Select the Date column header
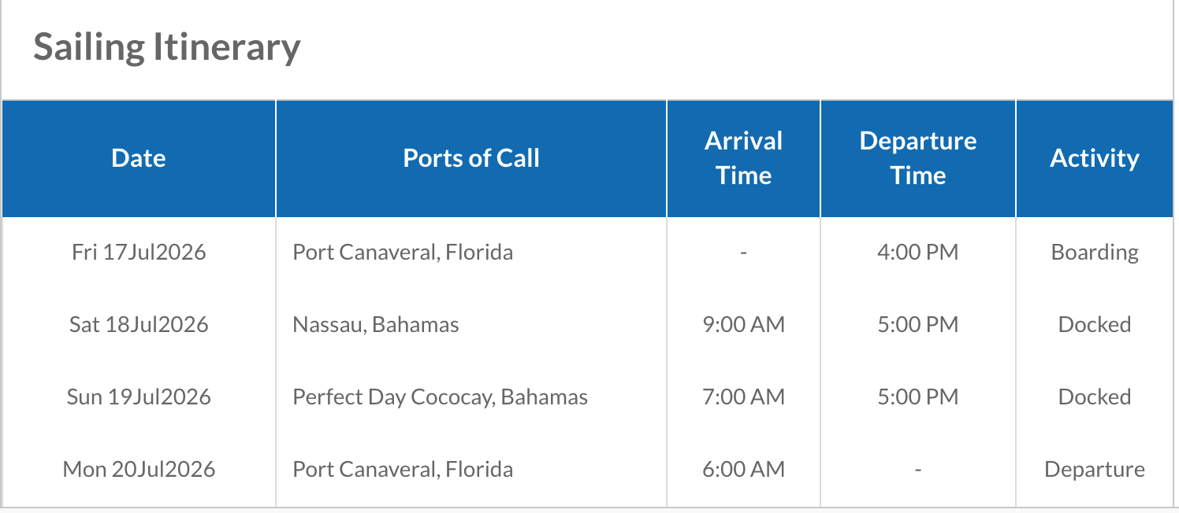Image resolution: width=1179 pixels, height=513 pixels. tap(139, 158)
